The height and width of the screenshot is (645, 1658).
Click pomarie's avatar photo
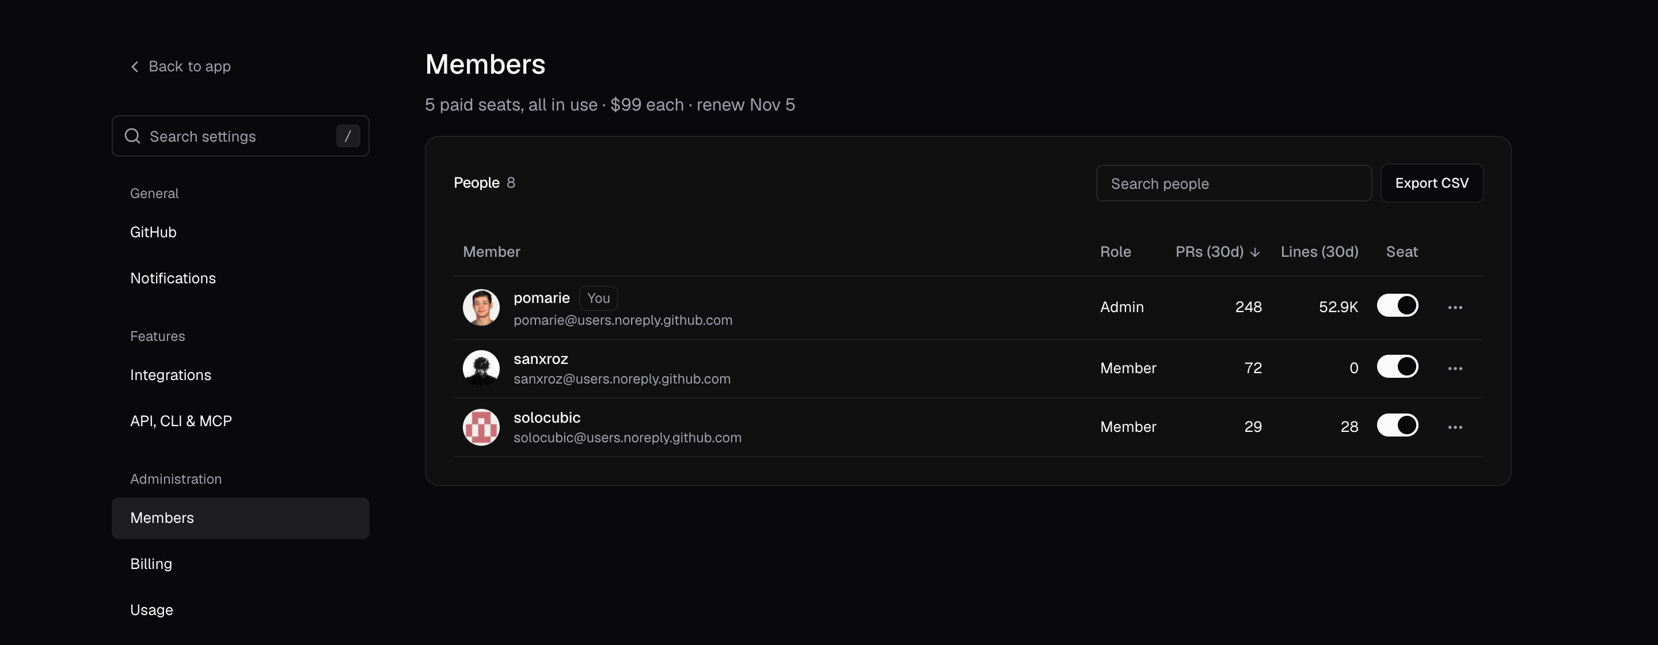pos(481,307)
